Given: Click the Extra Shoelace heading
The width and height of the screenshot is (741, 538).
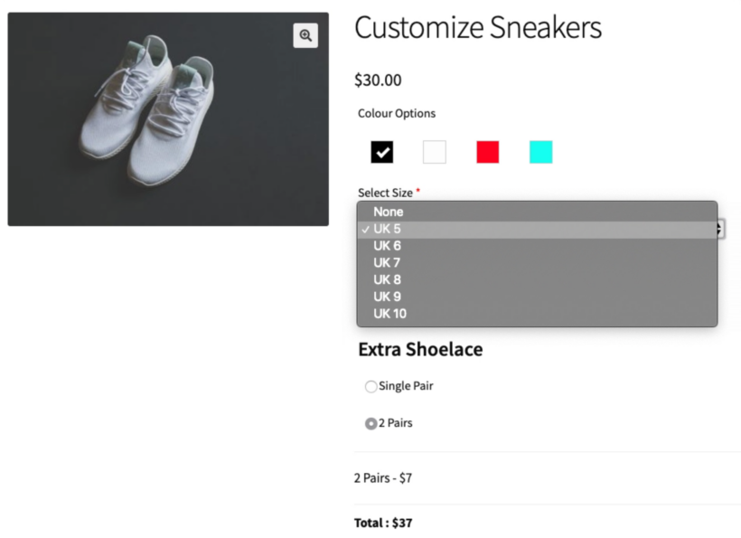Looking at the screenshot, I should 419,349.
